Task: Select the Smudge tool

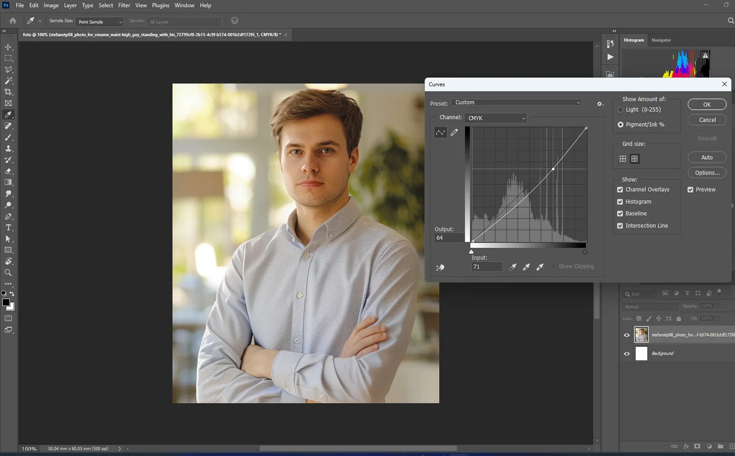Action: point(8,194)
